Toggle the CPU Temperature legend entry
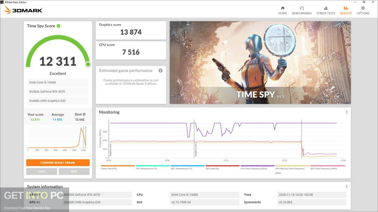 point(152,167)
